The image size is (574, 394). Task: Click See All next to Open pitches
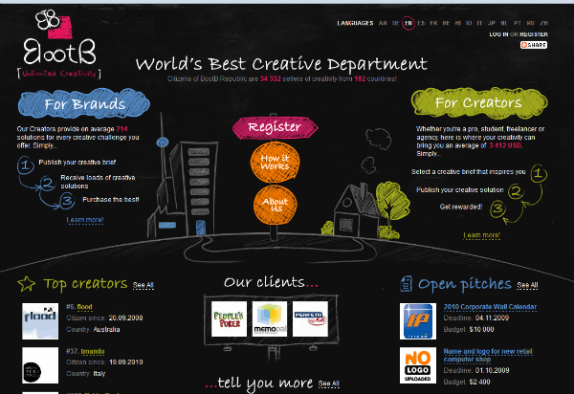527,285
